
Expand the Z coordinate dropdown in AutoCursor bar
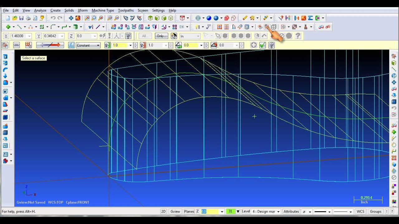(x=95, y=36)
